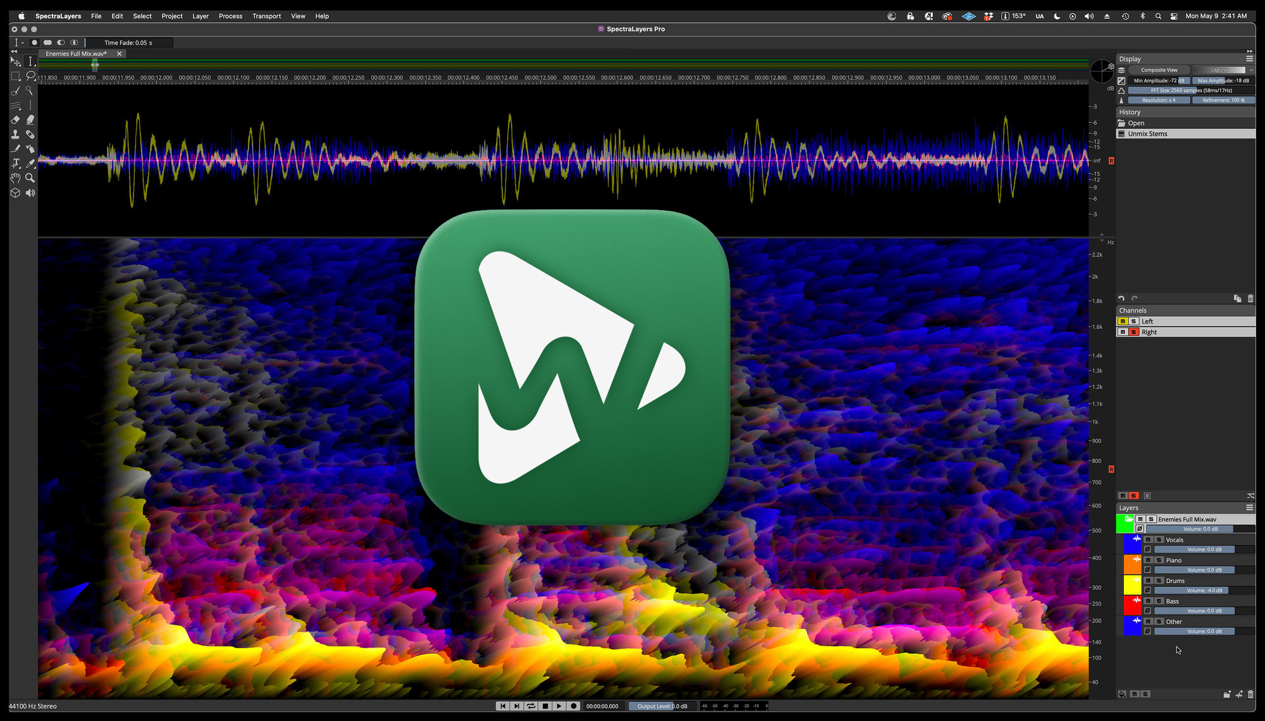
Task: Delete layer with Layers trash icon
Action: 1250,694
